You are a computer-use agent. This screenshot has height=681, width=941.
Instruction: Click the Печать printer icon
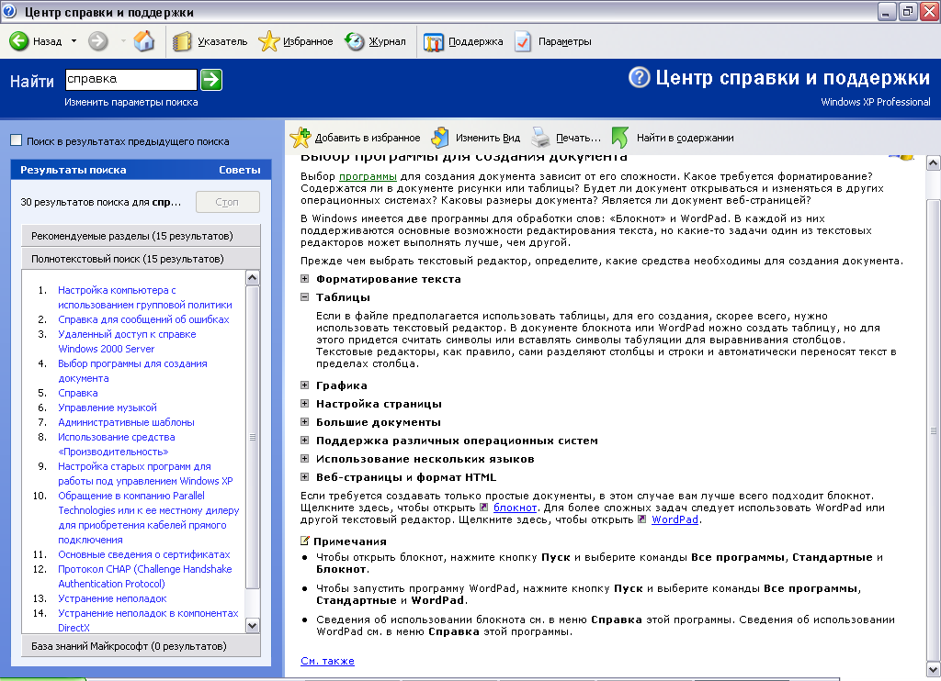pyautogui.click(x=540, y=138)
